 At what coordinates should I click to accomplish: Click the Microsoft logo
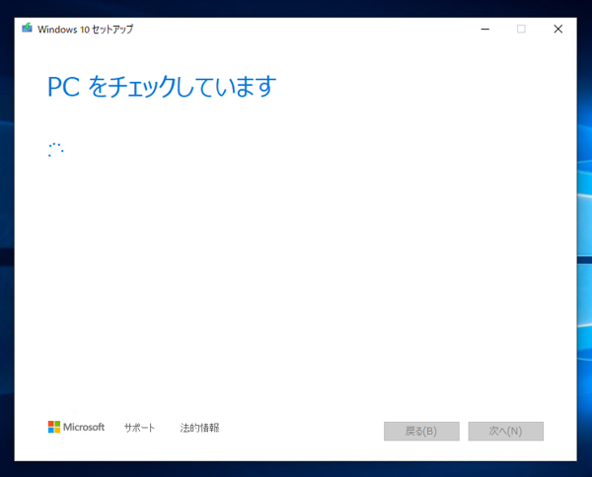(x=76, y=427)
